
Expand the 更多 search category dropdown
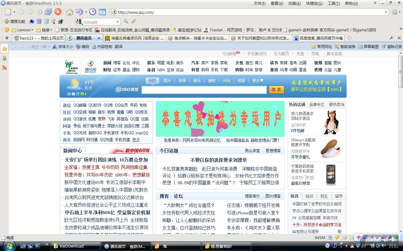(x=258, y=81)
